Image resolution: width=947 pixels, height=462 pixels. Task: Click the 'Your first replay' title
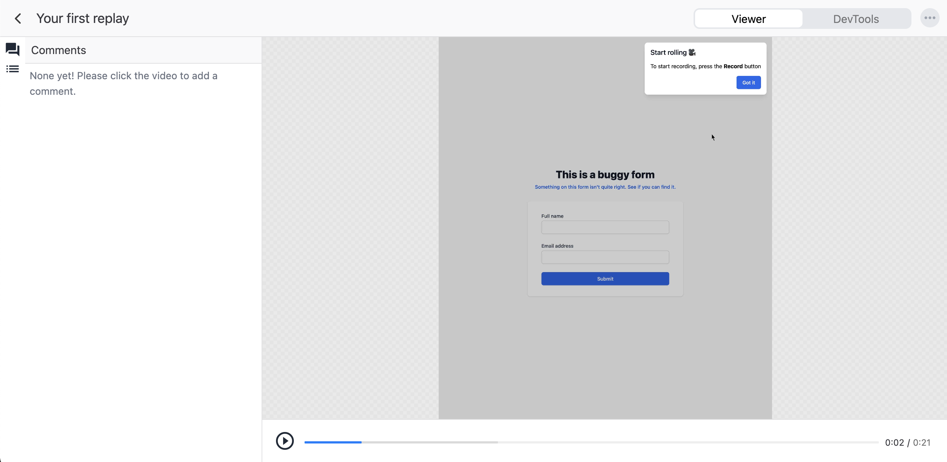point(82,18)
